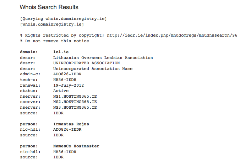Click the Do not remove this notice line
Viewport: 245px width, 163px height.
[55, 41]
